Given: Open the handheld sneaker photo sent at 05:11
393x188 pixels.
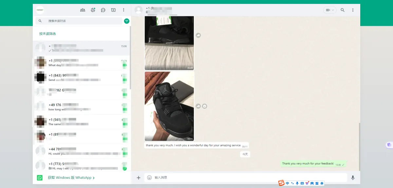Looking at the screenshot, I should click(x=169, y=106).
